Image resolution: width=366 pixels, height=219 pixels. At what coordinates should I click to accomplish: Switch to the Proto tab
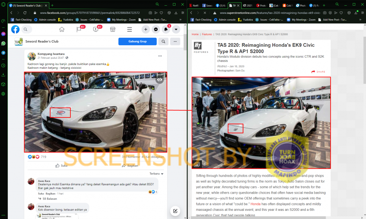tap(261, 5)
